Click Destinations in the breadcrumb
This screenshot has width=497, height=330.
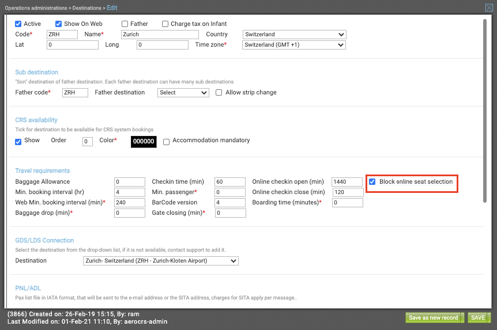87,8
